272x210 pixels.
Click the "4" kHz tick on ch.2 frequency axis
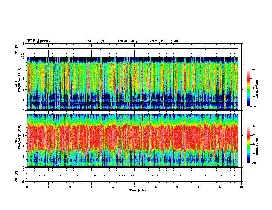(x=24, y=146)
